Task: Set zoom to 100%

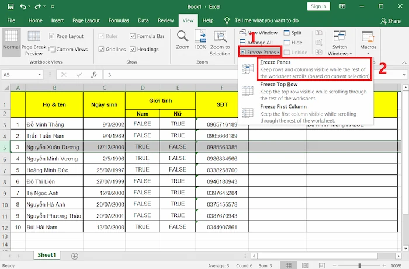Action: coord(200,40)
